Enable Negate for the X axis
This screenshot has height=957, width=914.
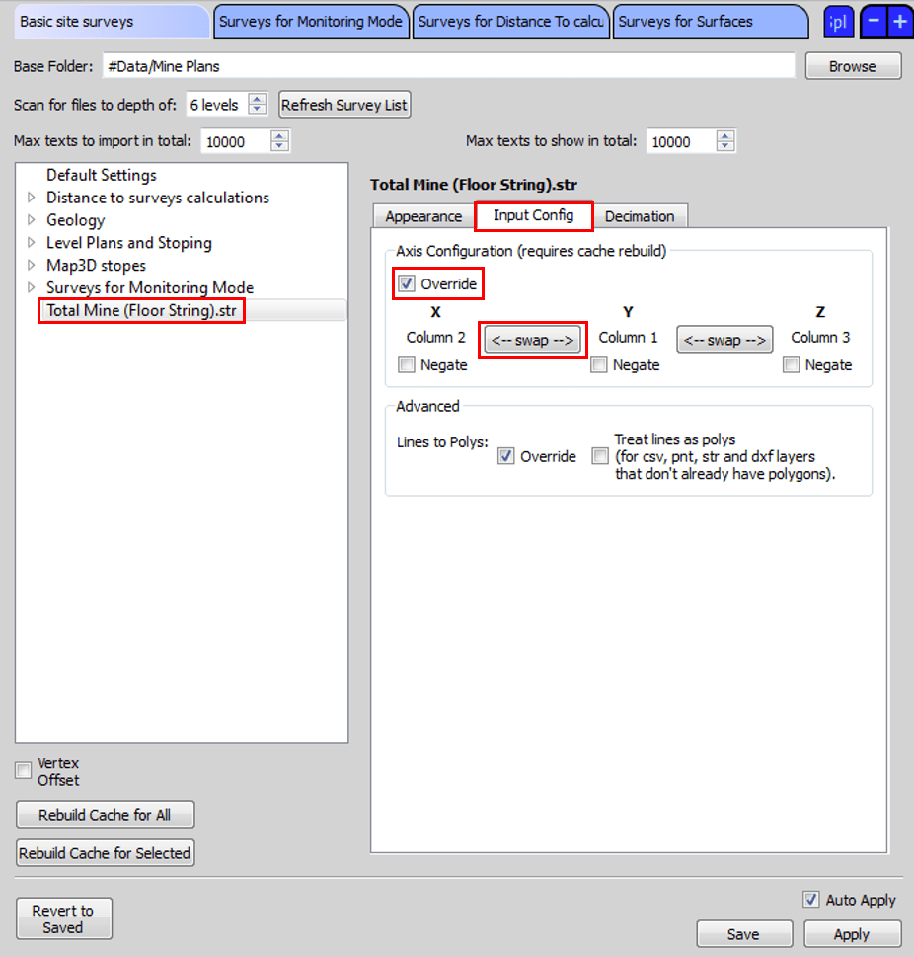(x=406, y=364)
